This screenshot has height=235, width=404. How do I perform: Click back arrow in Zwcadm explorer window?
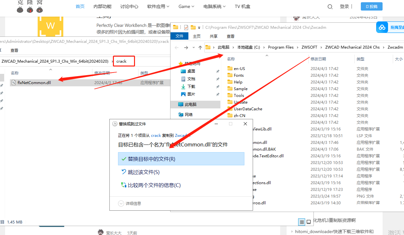(x=177, y=47)
